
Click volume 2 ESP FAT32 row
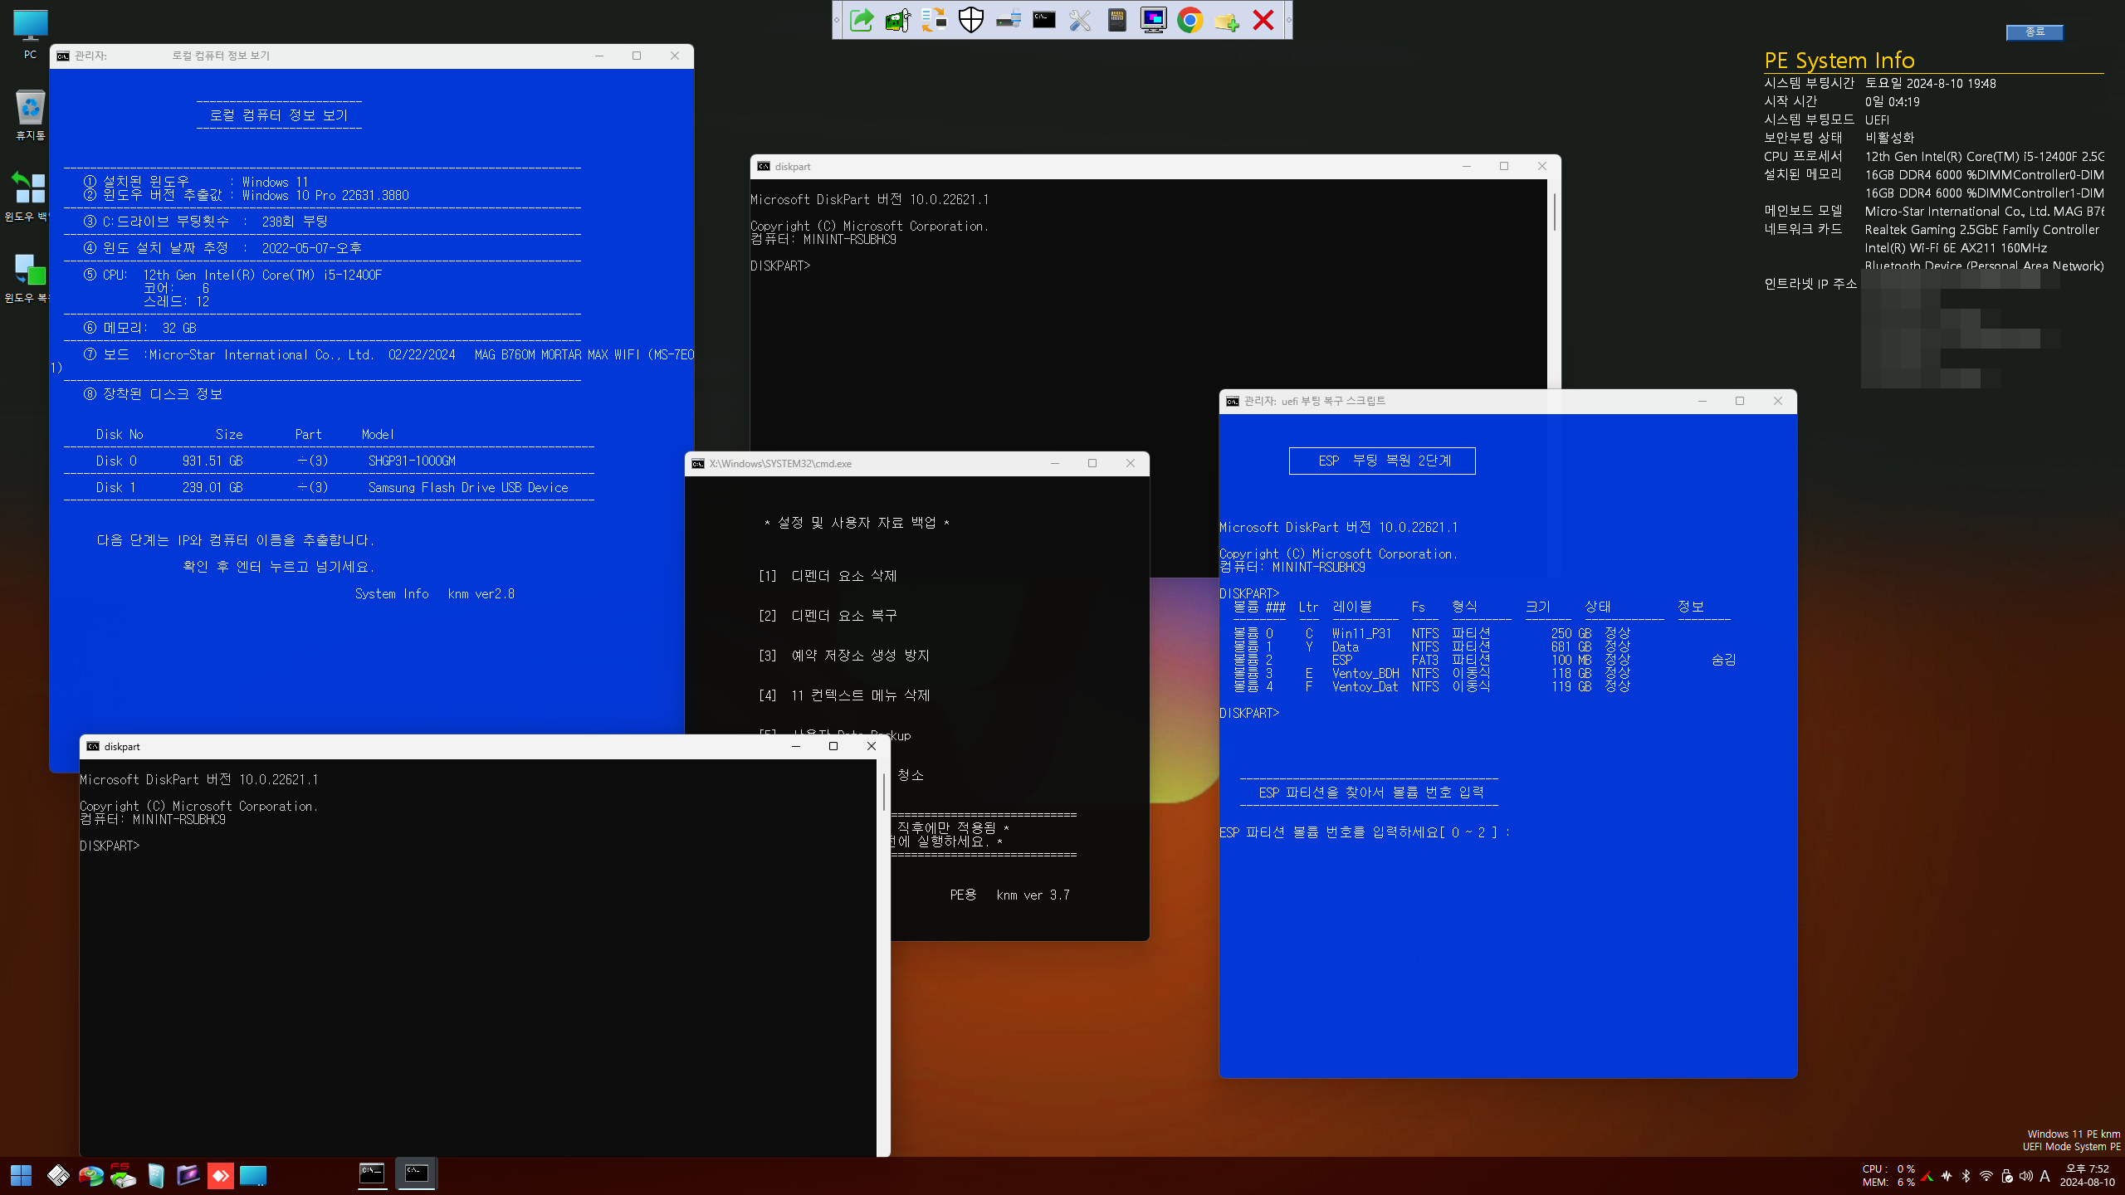pyautogui.click(x=1484, y=661)
